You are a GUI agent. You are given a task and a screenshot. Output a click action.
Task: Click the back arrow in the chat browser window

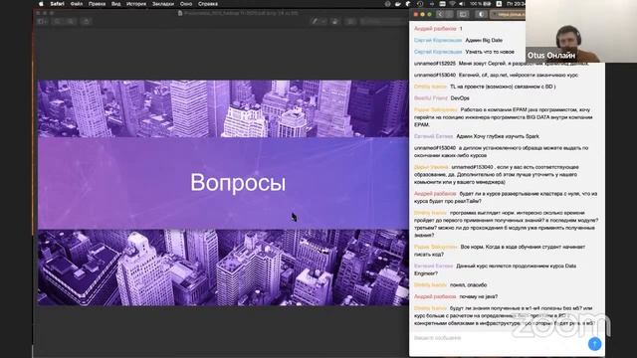[x=440, y=14]
